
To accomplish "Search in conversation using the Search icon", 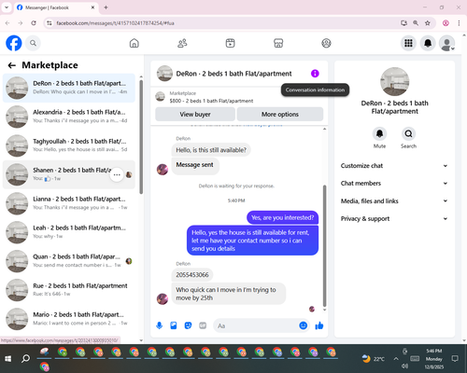I will click(x=408, y=134).
